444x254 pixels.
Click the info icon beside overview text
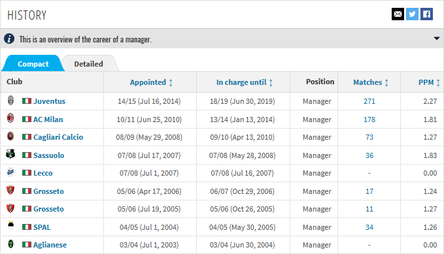(9, 39)
